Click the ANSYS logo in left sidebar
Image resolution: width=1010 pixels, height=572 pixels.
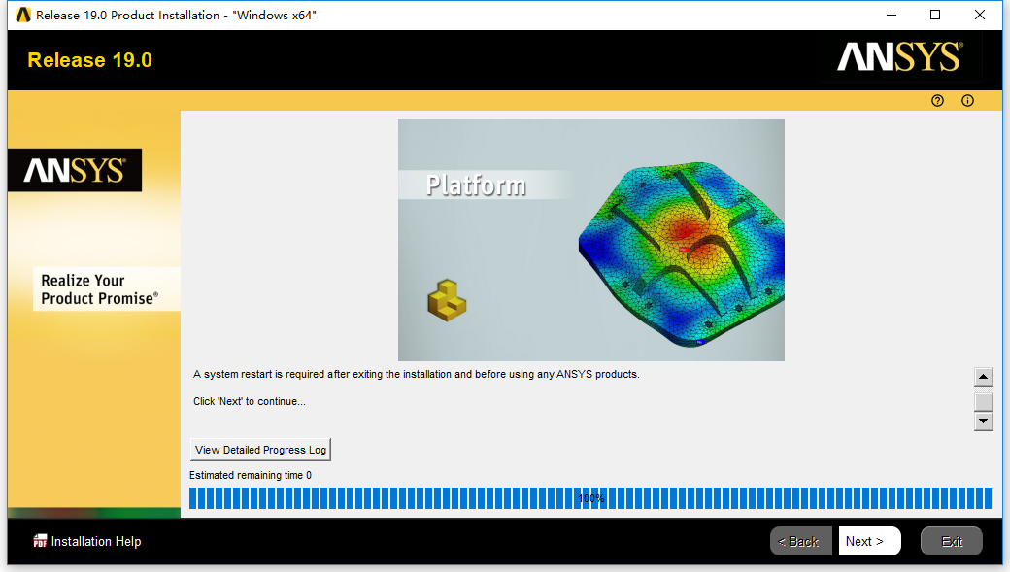coord(75,171)
